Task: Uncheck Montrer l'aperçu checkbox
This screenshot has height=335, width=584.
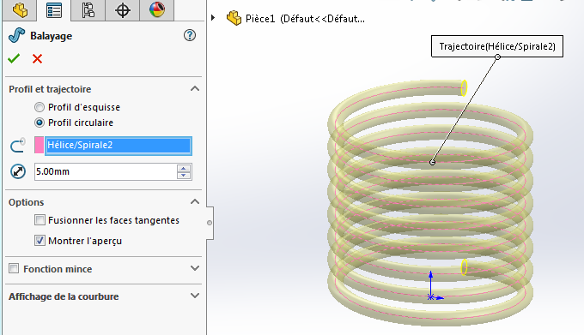Action: (x=40, y=241)
